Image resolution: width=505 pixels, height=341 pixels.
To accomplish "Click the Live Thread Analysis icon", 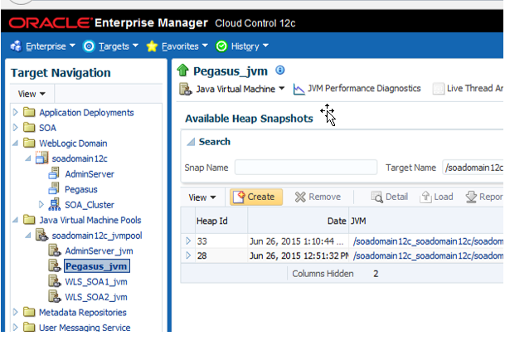I will click(438, 89).
